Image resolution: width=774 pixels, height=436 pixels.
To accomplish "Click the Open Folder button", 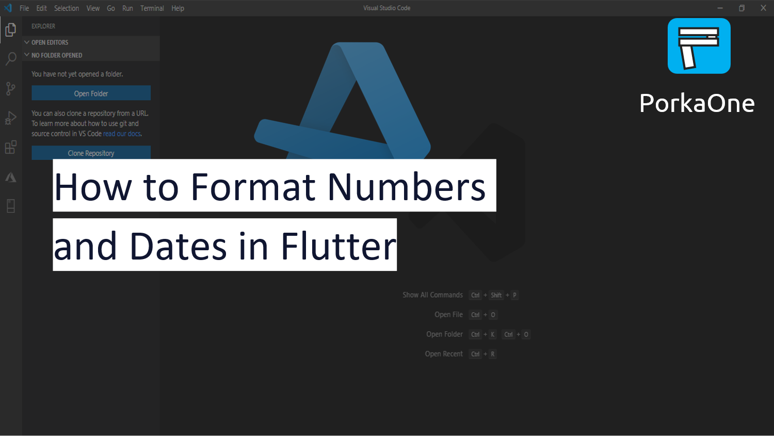I will [91, 93].
